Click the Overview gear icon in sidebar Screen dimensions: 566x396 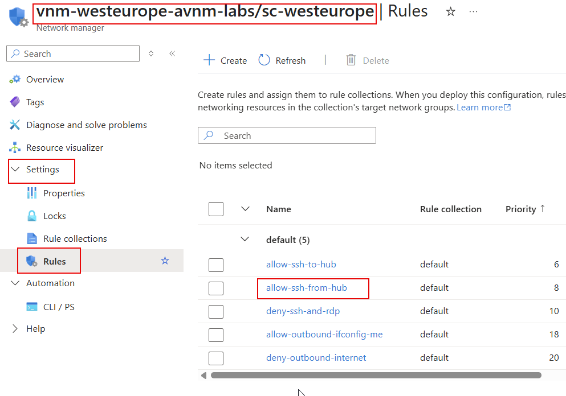pos(15,80)
